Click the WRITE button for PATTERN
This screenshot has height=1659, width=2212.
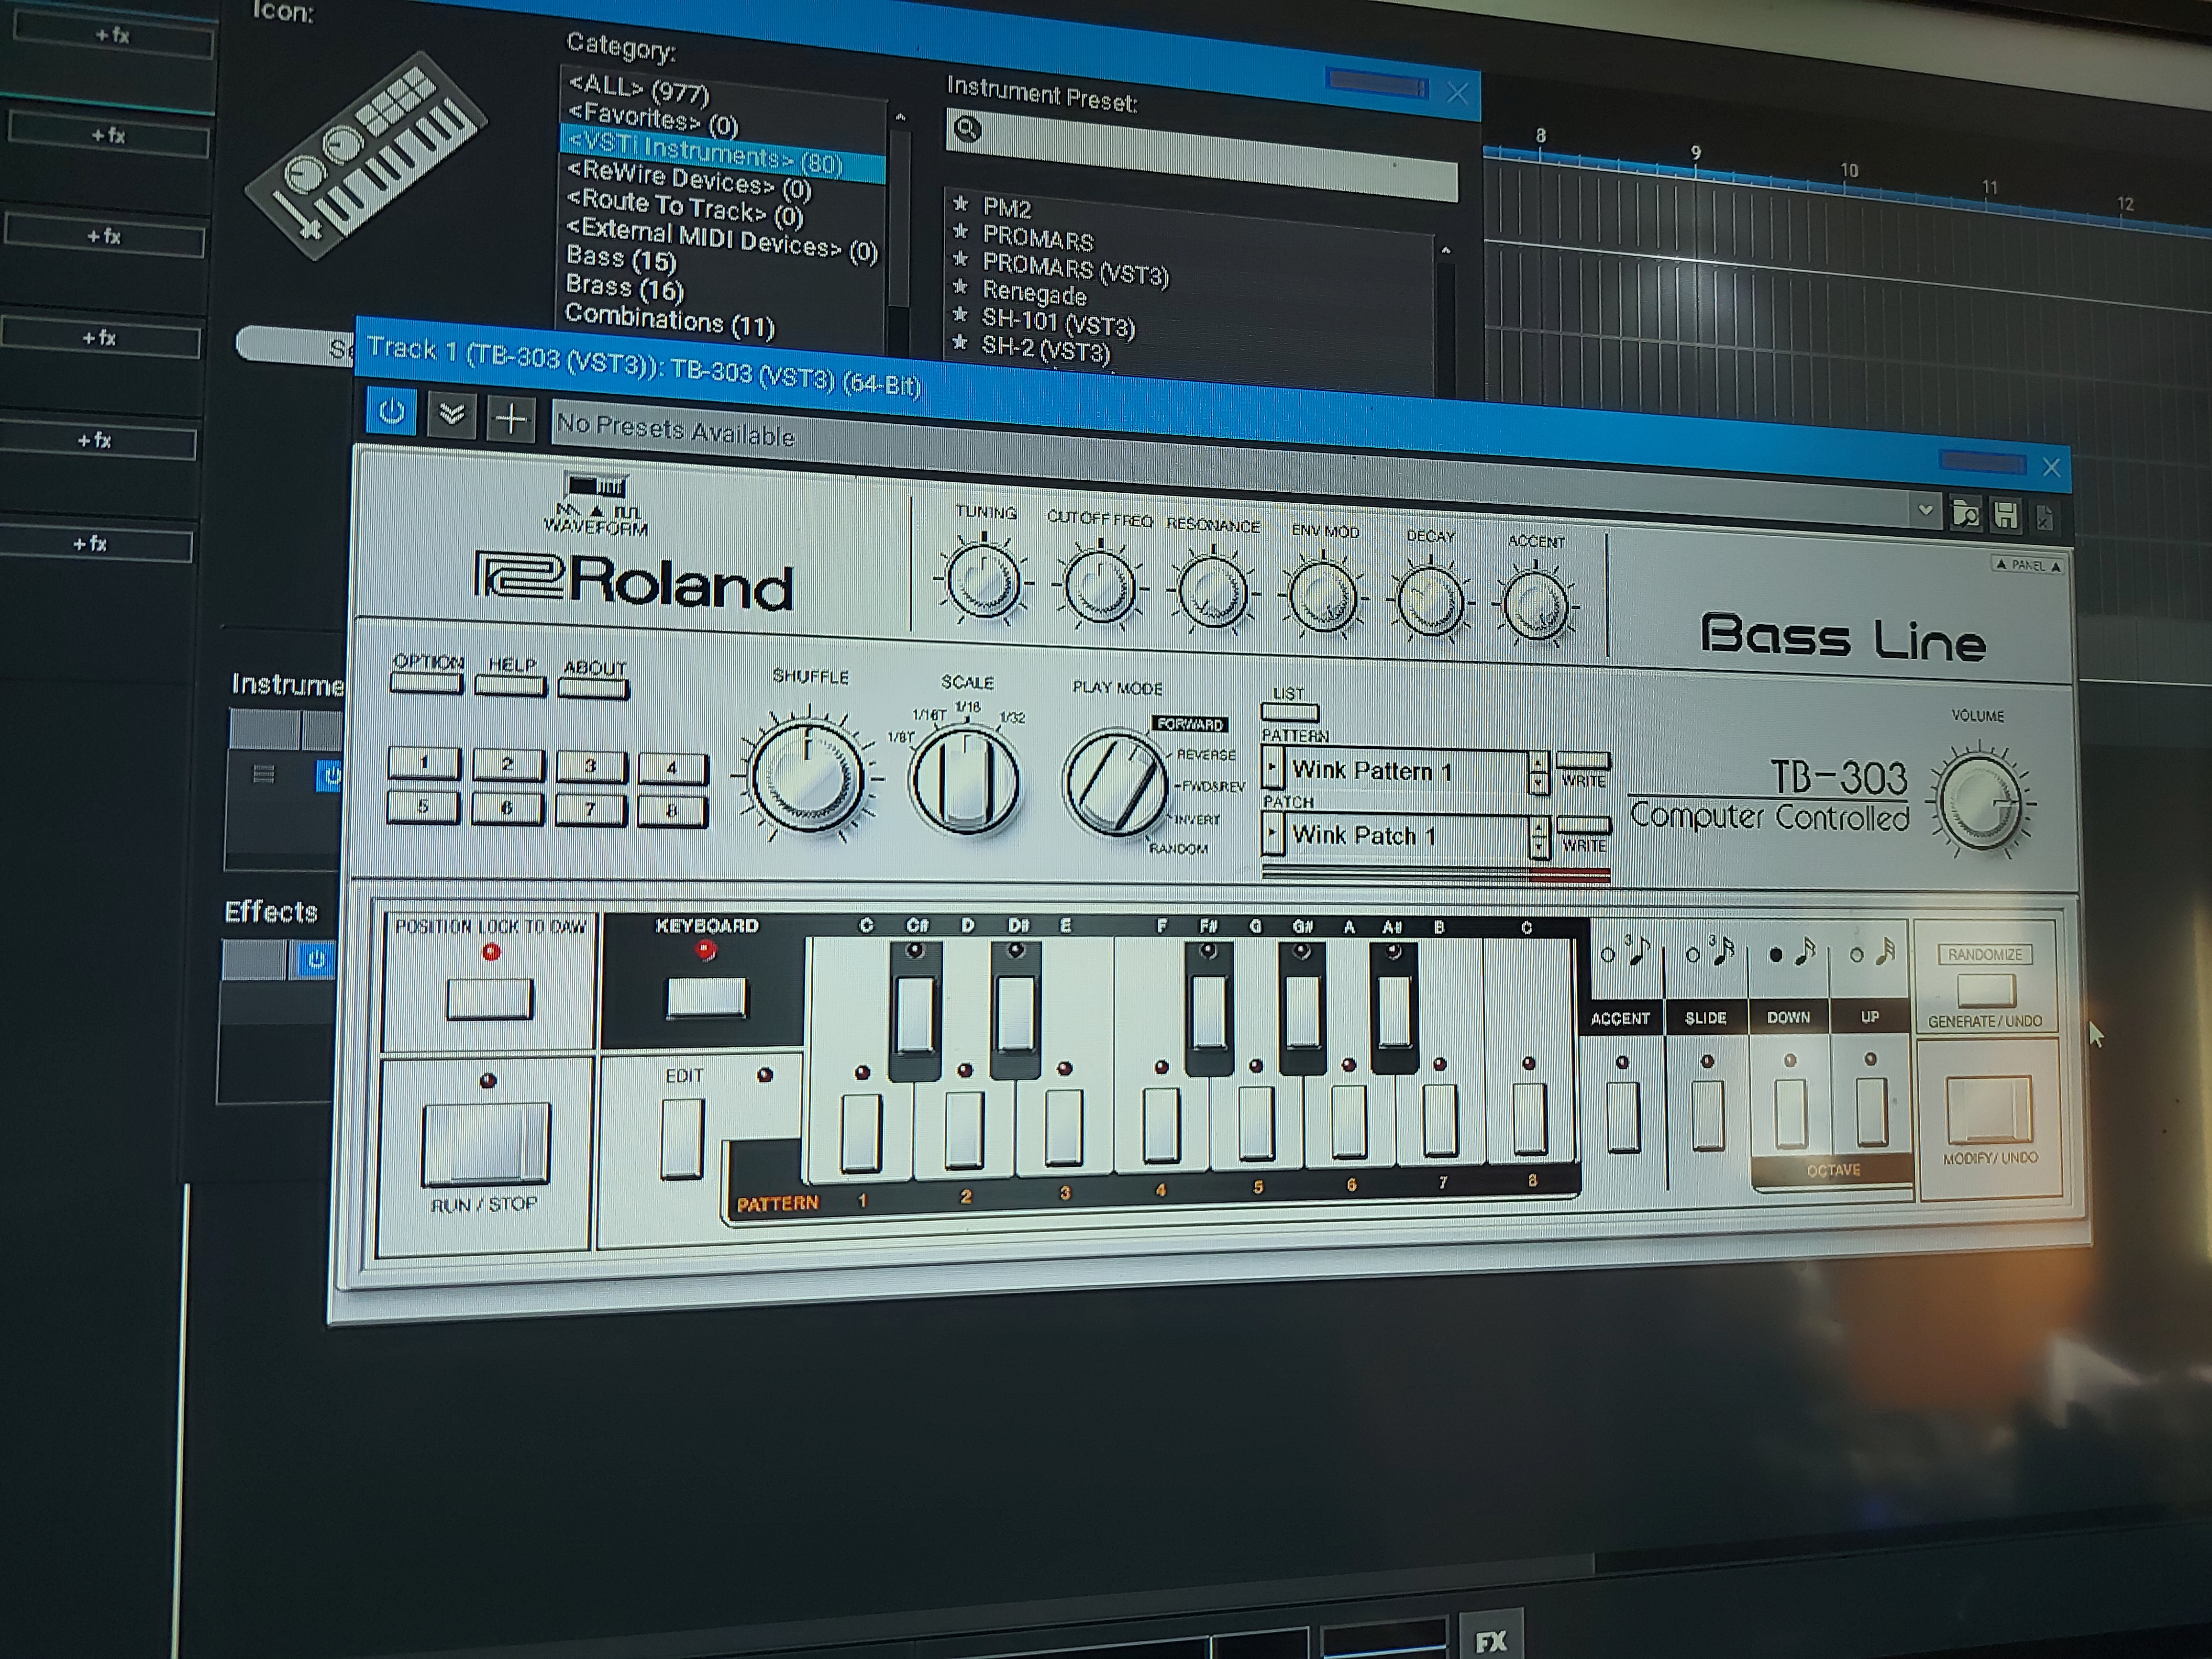click(x=1583, y=761)
